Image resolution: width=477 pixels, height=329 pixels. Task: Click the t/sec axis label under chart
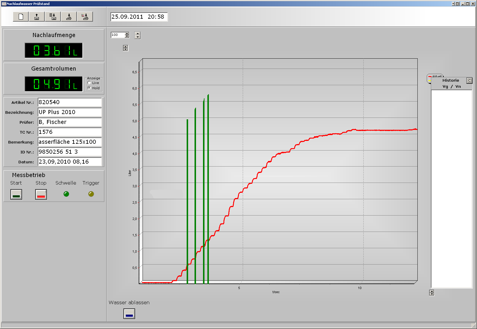pyautogui.click(x=276, y=292)
